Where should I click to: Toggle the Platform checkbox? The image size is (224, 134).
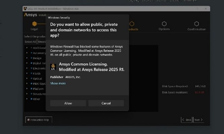[x=31, y=89]
